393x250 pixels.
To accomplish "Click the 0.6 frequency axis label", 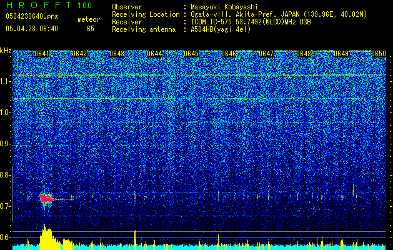I will (x=5, y=237).
